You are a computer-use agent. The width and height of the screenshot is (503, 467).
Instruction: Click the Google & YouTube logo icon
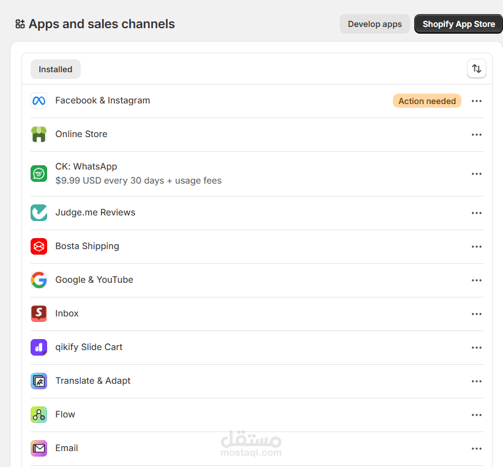coord(39,280)
